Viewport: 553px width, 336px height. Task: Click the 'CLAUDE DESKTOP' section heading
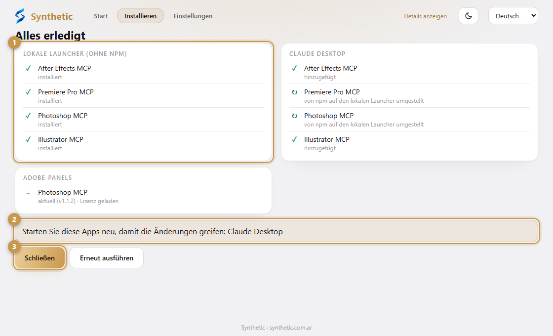[317, 54]
